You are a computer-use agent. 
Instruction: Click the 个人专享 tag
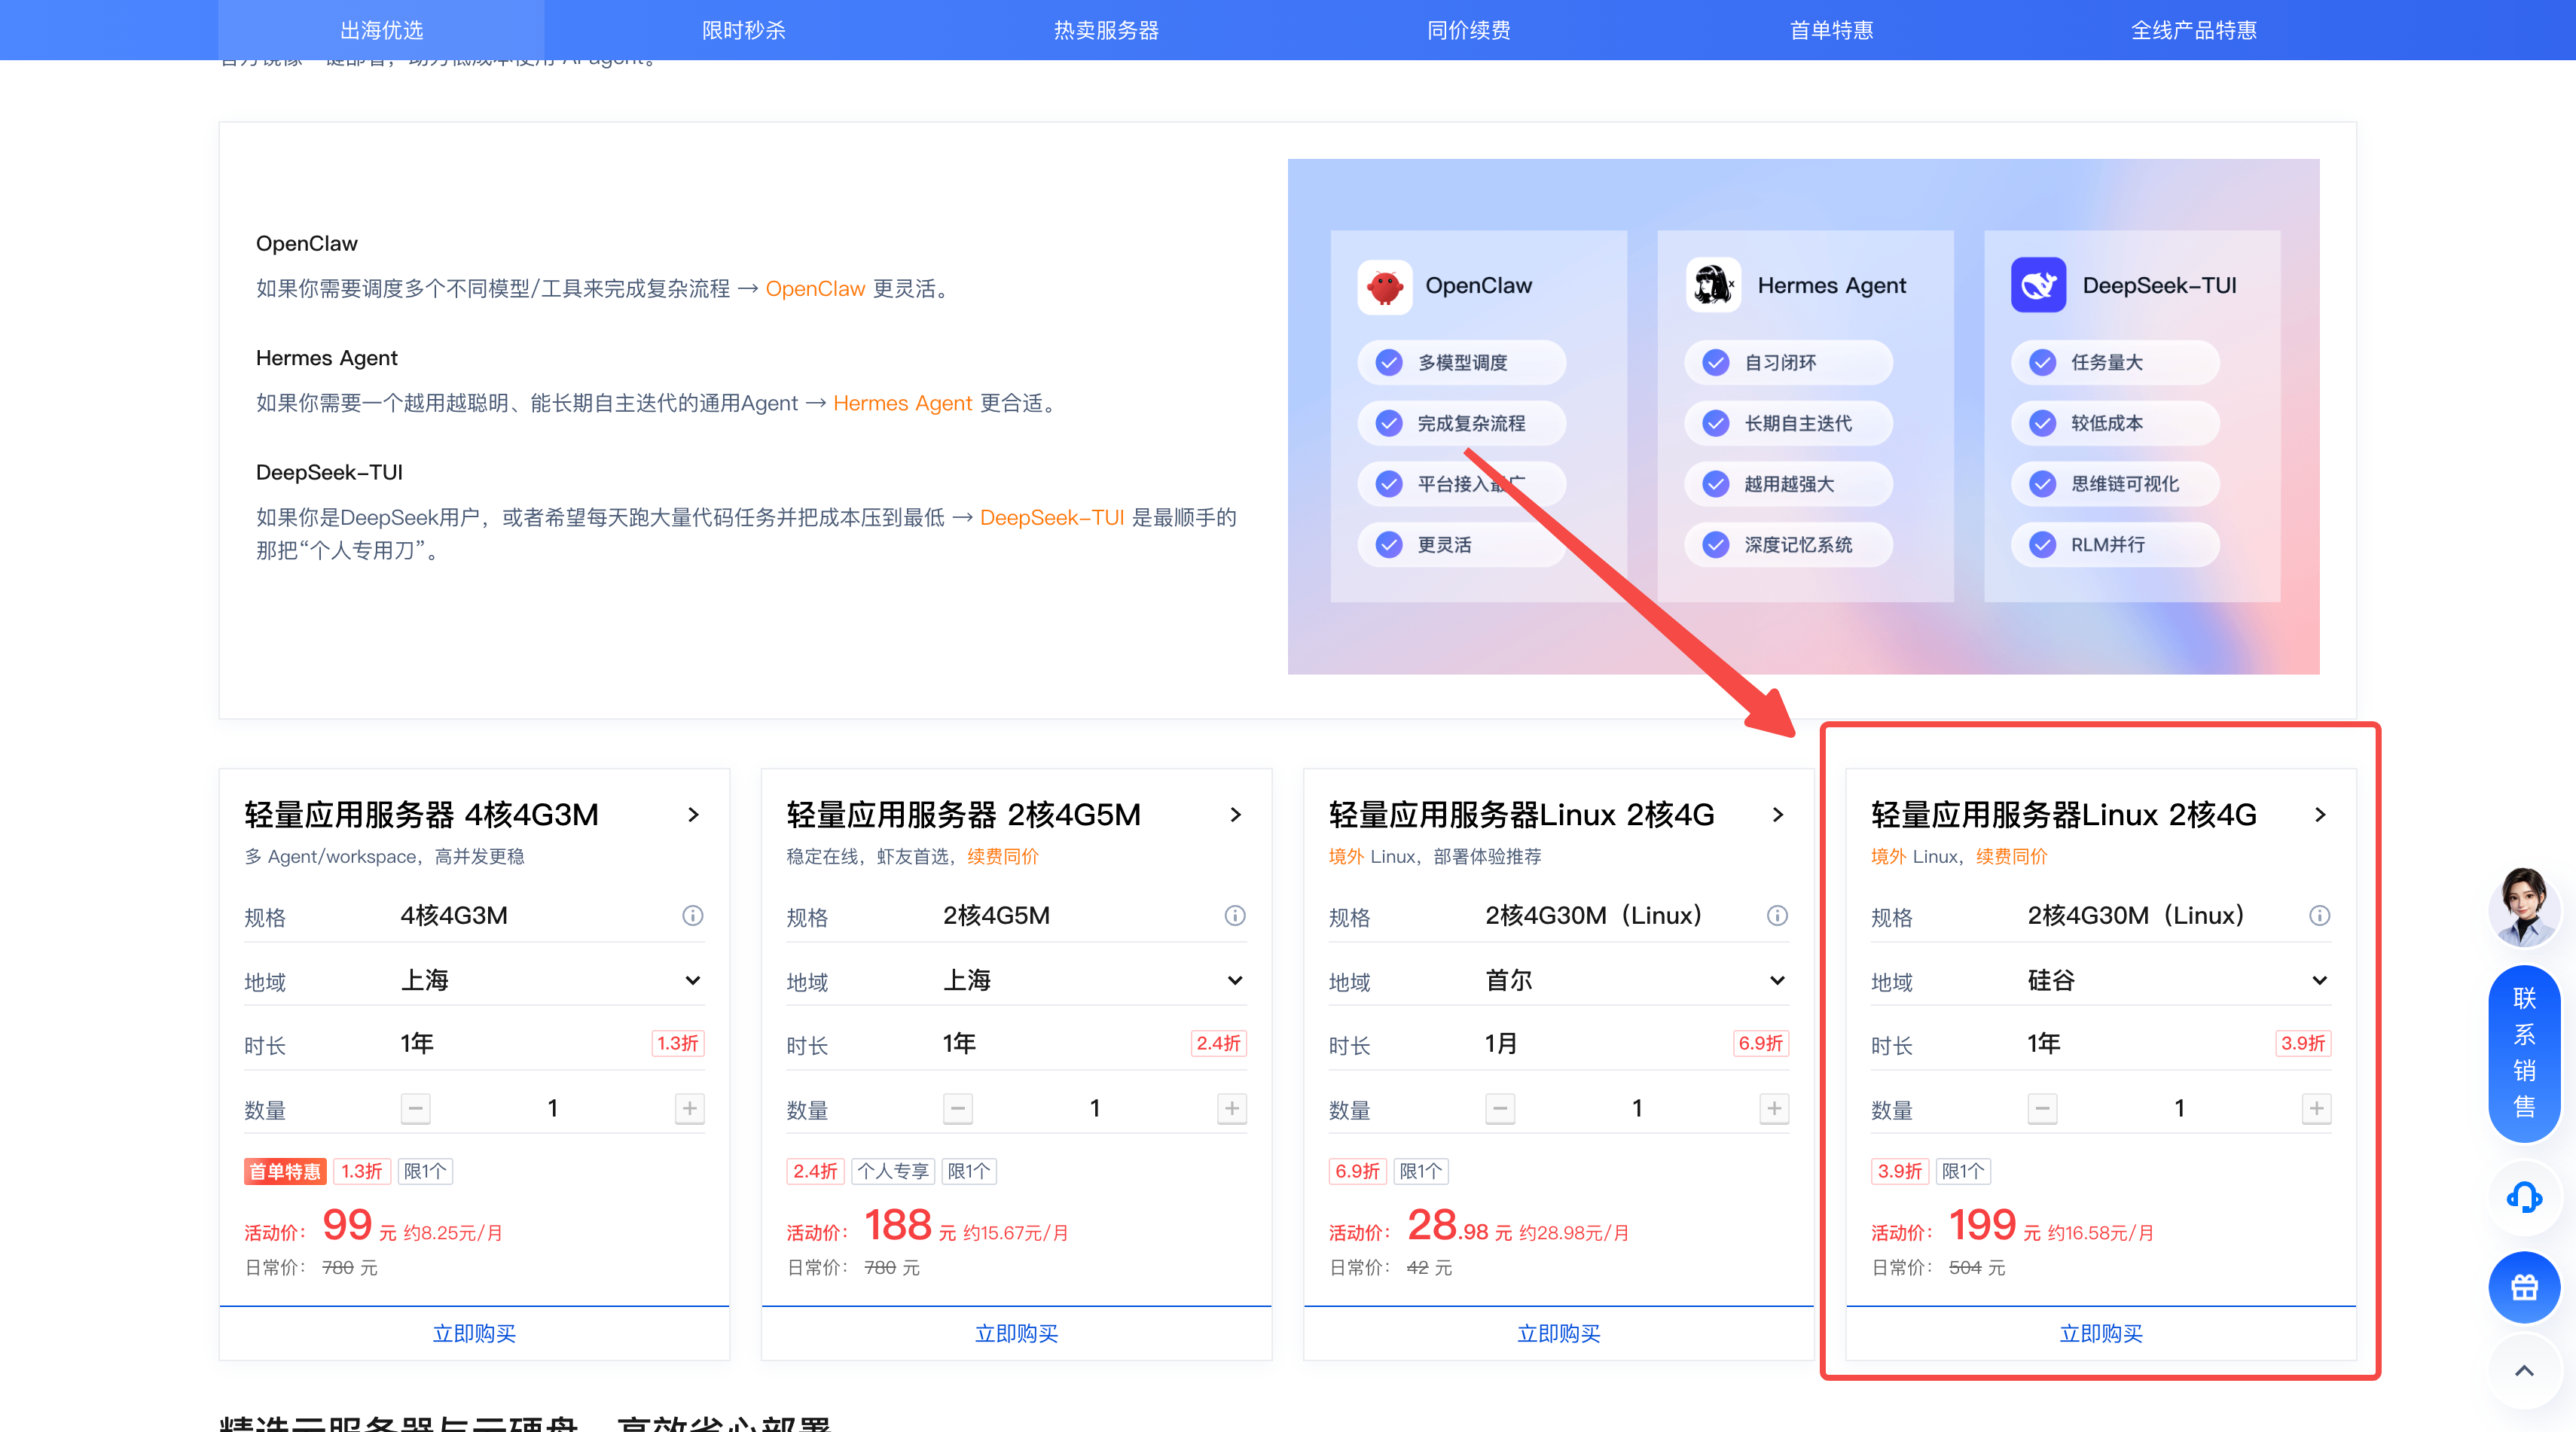click(x=893, y=1171)
